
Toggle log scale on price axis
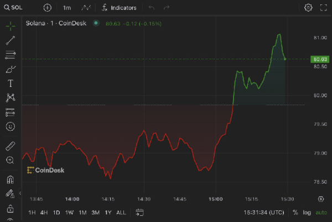[307, 213]
